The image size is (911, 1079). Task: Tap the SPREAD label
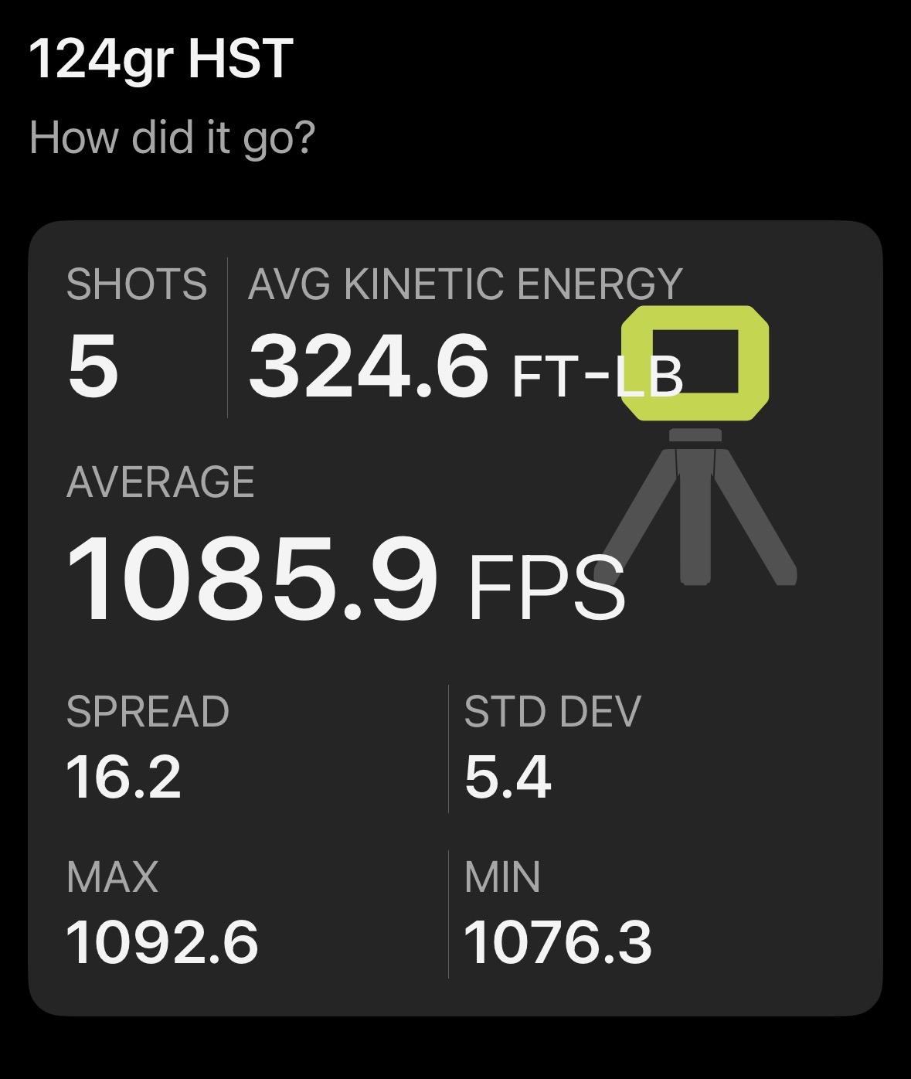(x=148, y=711)
